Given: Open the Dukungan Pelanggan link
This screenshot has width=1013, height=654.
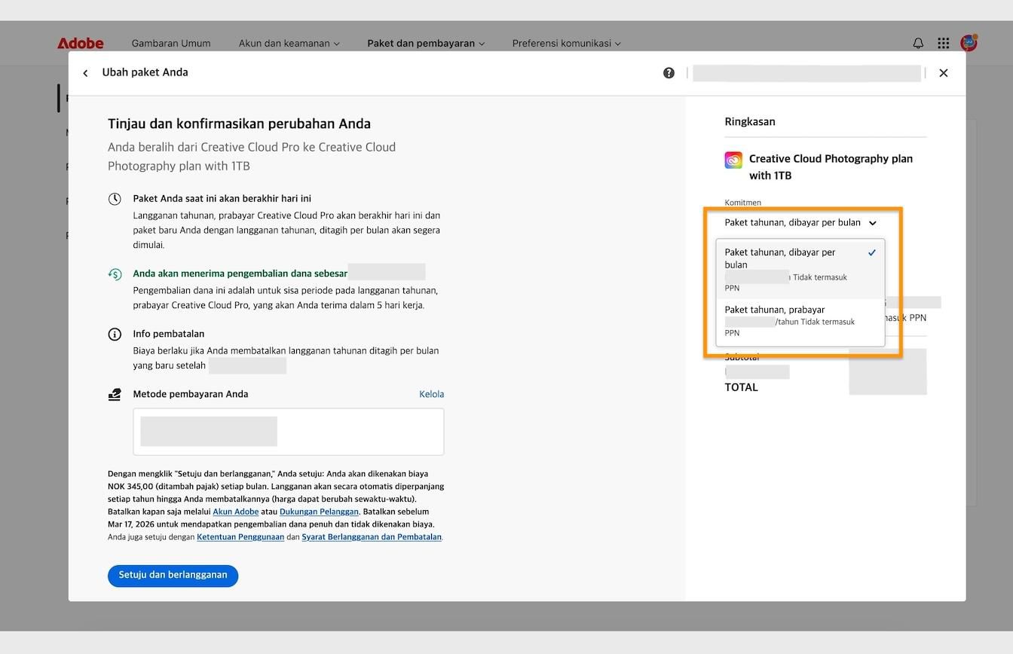Looking at the screenshot, I should 319,512.
